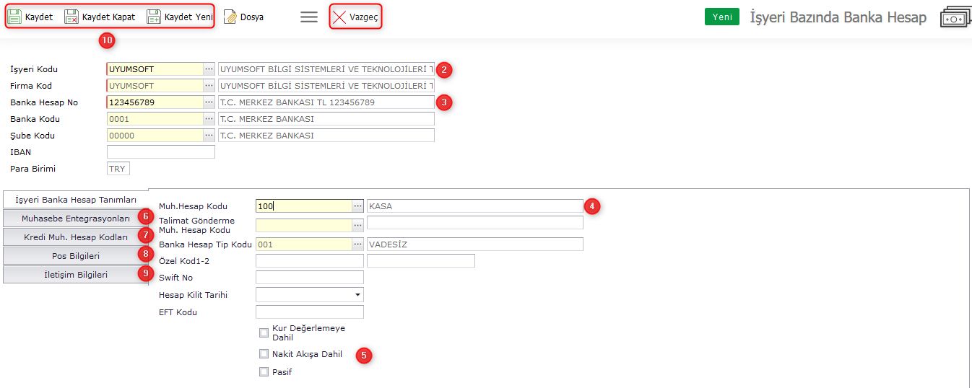This screenshot has height=388, width=972.
Task: Focus the Swift No text field
Action: 309,278
